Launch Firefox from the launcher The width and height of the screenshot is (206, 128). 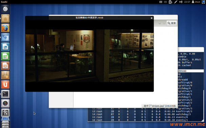click(x=5, y=28)
